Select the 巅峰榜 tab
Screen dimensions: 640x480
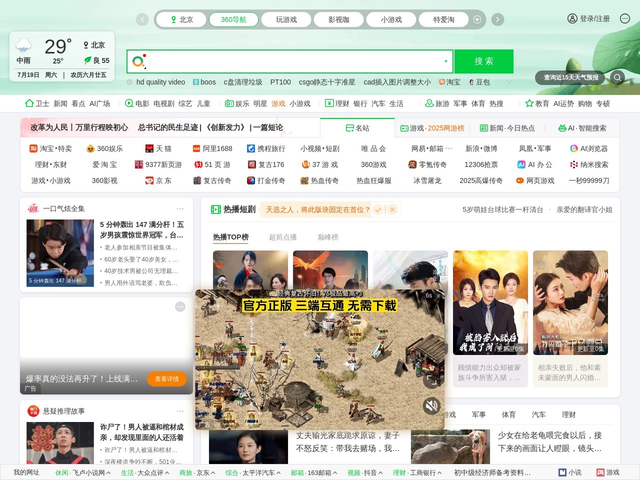328,237
